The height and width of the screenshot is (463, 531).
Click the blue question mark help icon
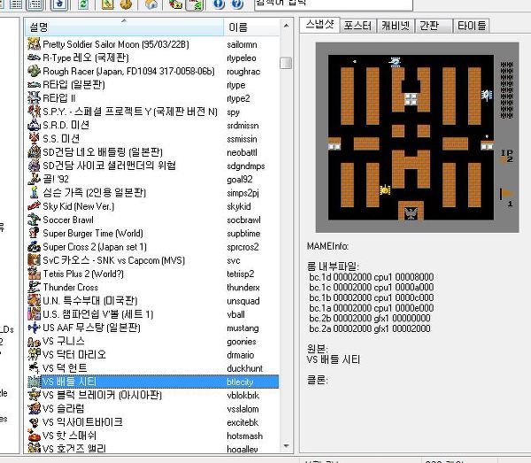coord(238,4)
